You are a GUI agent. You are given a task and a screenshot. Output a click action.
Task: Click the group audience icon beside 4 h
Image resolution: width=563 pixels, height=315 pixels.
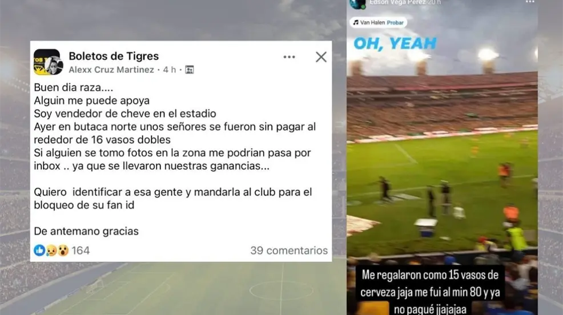189,70
